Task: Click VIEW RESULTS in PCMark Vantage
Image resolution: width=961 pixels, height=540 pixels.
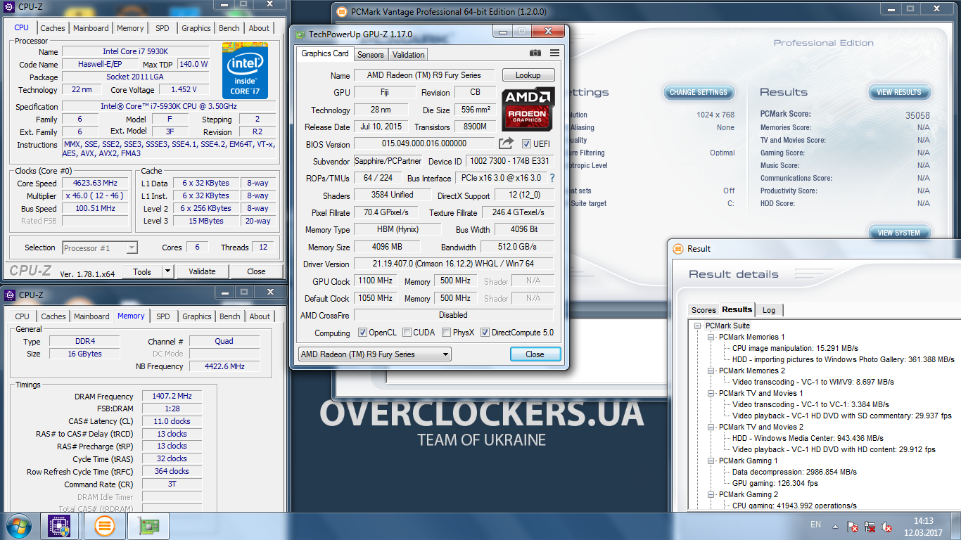Action: pyautogui.click(x=898, y=92)
